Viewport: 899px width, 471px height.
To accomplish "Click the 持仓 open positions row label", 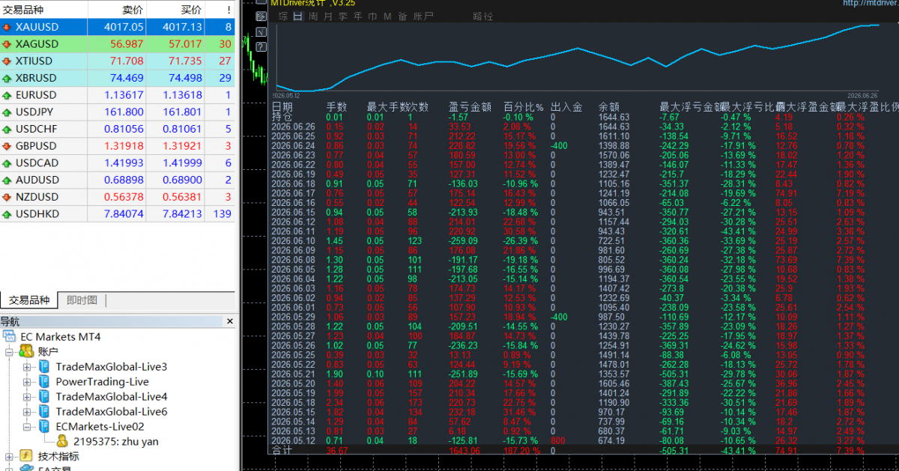I will coord(282,117).
